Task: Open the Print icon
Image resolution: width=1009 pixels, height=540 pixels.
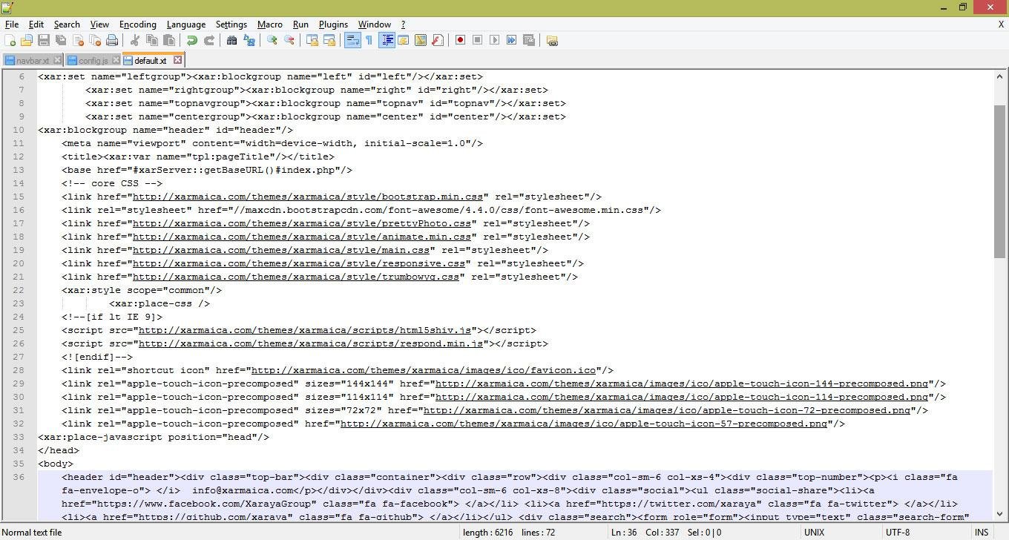Action: [x=111, y=40]
